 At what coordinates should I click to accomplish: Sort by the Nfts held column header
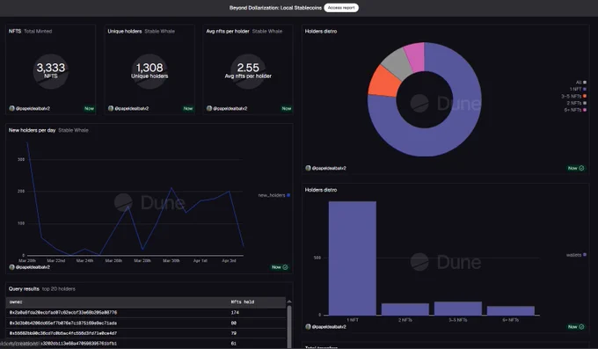[x=243, y=302]
